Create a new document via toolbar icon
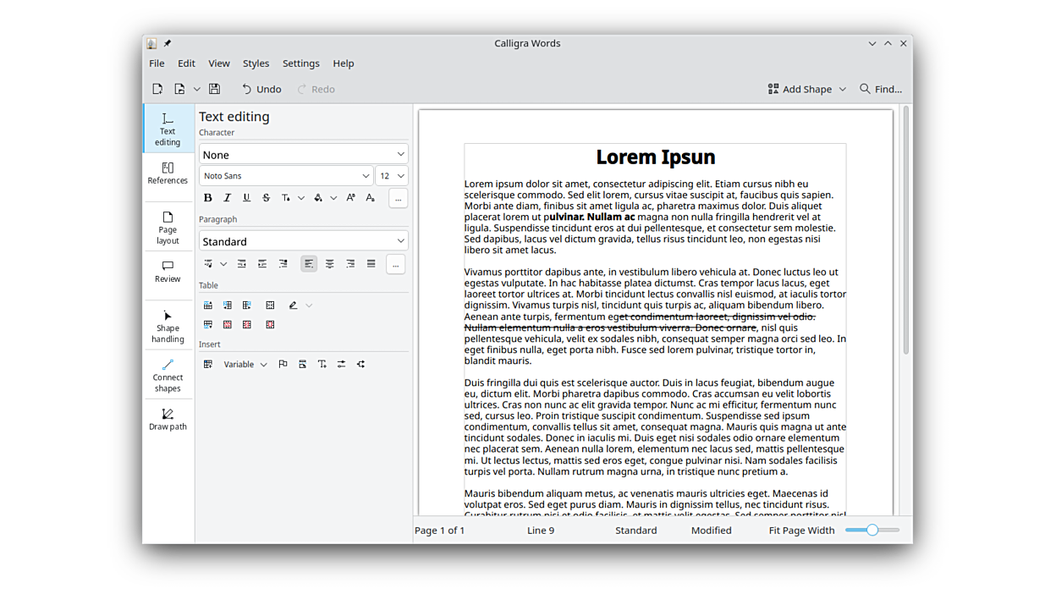 pos(157,89)
